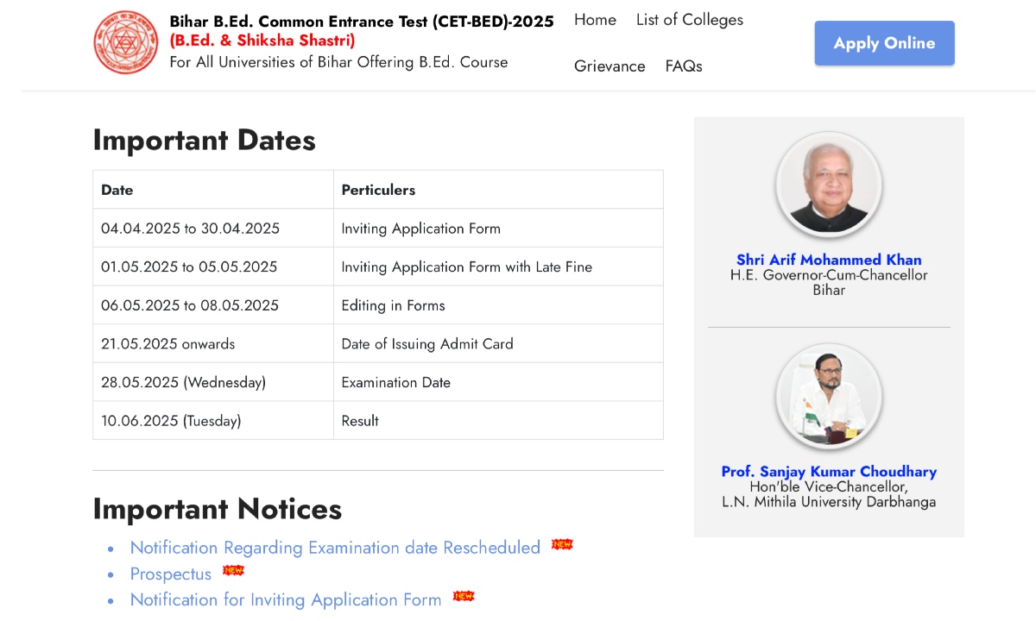Click the Important Dates heading
This screenshot has width=1036, height=621.
pyautogui.click(x=205, y=141)
